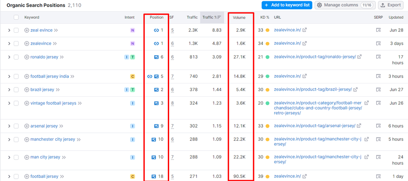
Task: Open external link icon for ronaldo-jersey URL
Action: click(359, 57)
